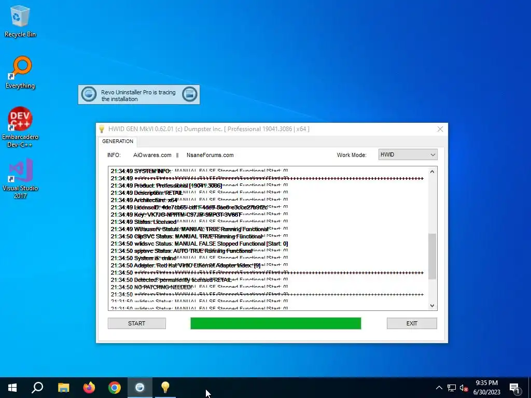This screenshot has height=398, width=531.
Task: Click the EXIT button
Action: (412, 323)
